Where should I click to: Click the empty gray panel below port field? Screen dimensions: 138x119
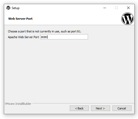(69, 70)
